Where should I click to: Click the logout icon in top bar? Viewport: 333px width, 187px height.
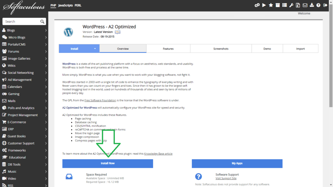click(325, 5)
